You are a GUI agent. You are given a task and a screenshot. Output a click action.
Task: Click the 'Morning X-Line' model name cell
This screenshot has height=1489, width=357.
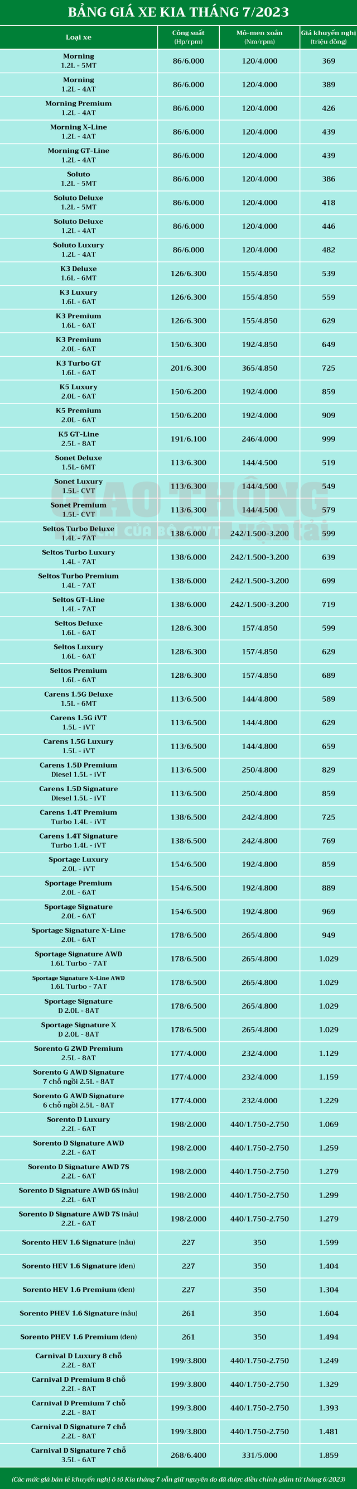click(x=79, y=132)
